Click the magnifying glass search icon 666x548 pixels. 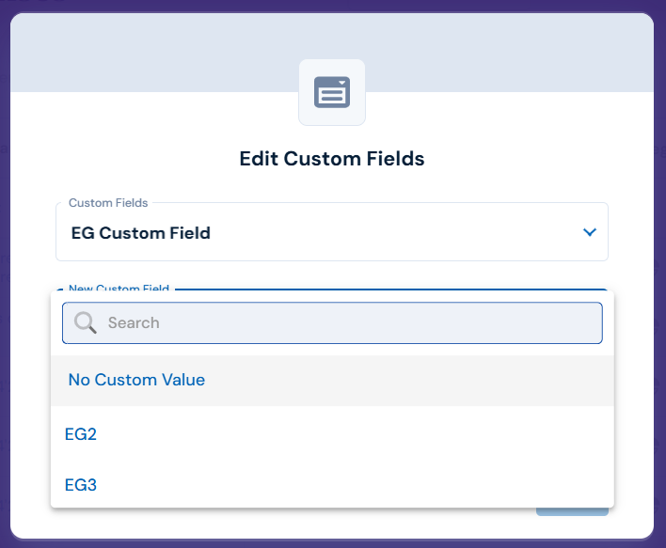click(x=85, y=322)
